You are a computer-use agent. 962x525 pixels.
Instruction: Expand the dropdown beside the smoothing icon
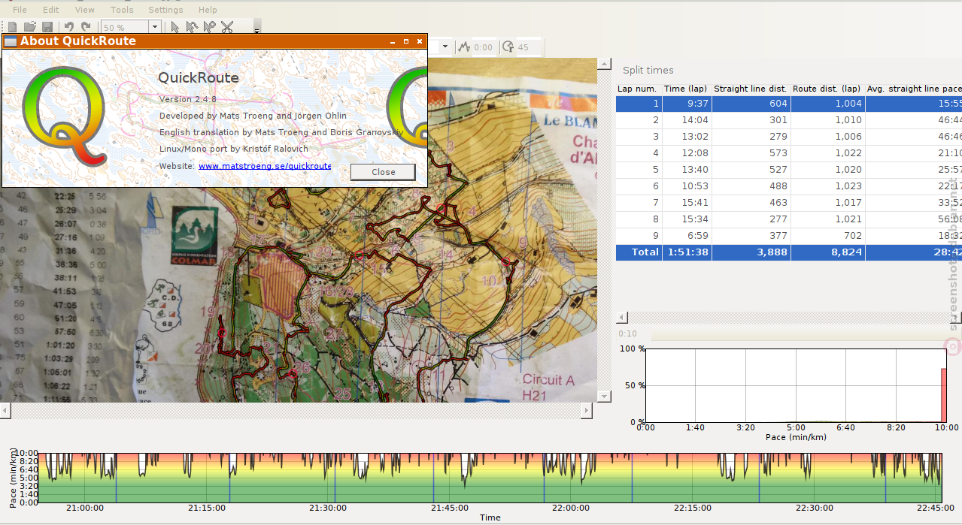[x=445, y=47]
